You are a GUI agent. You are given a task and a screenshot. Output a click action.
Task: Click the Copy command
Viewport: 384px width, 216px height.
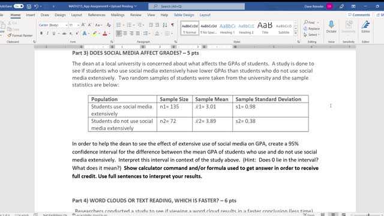pyautogui.click(x=13, y=29)
